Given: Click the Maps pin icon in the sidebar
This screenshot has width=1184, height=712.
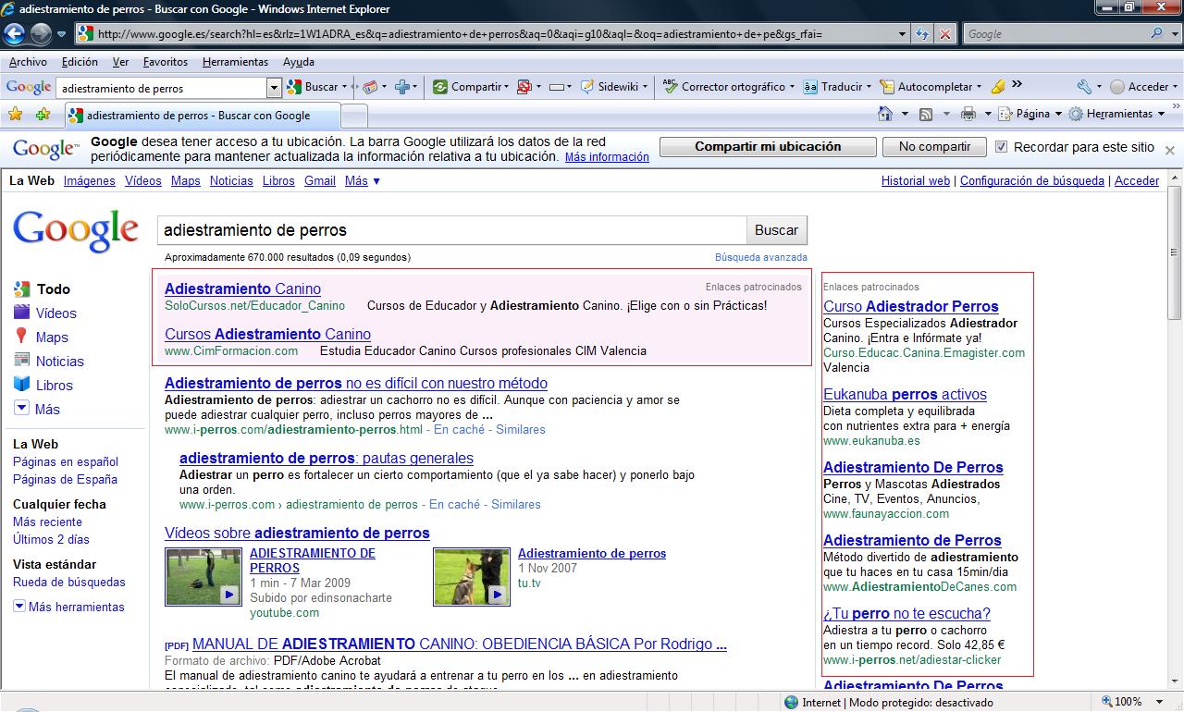Looking at the screenshot, I should 21,337.
